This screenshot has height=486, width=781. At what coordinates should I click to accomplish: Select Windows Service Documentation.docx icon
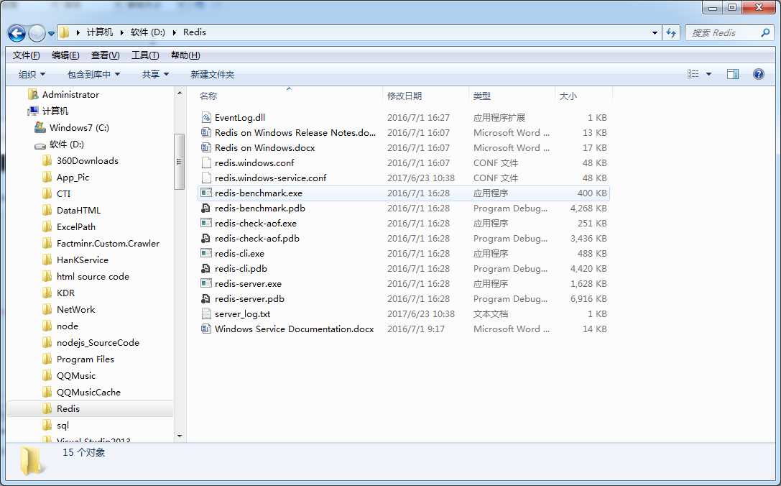point(206,329)
